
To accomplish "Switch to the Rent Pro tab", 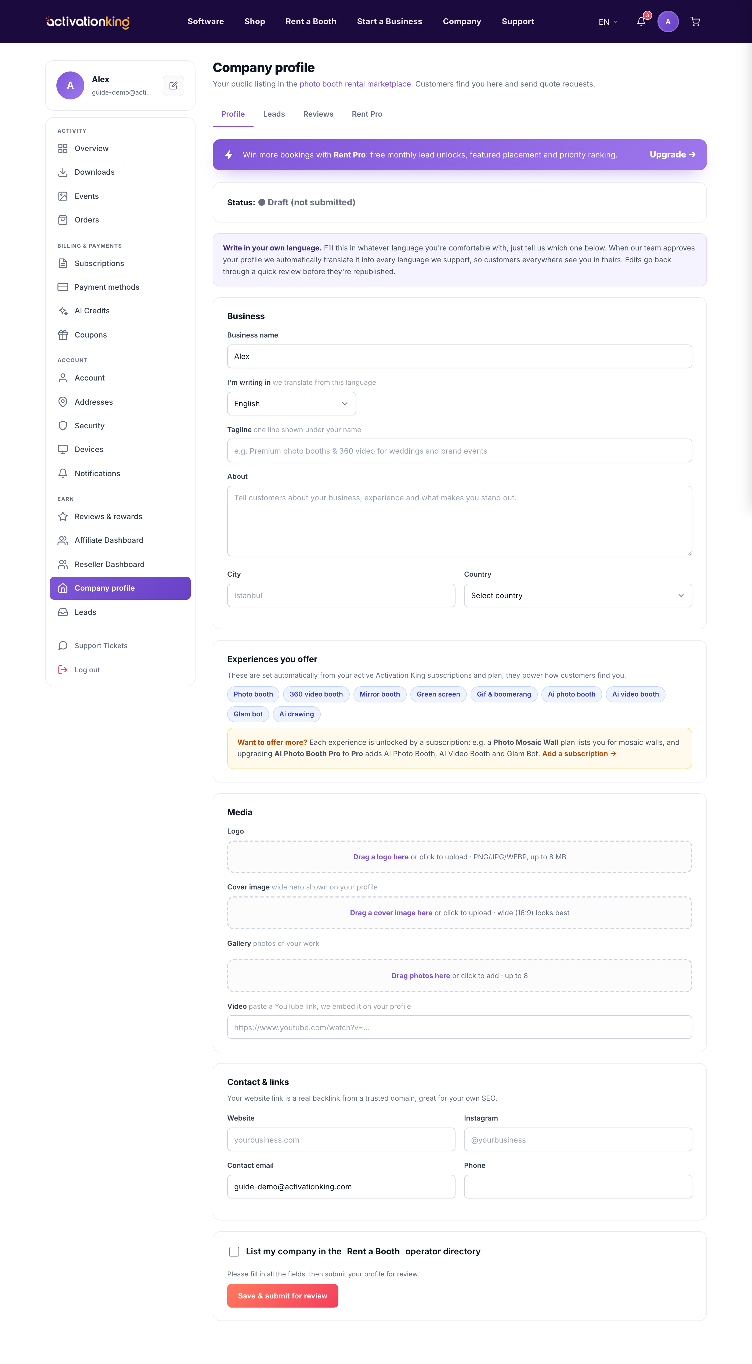I will [x=367, y=114].
